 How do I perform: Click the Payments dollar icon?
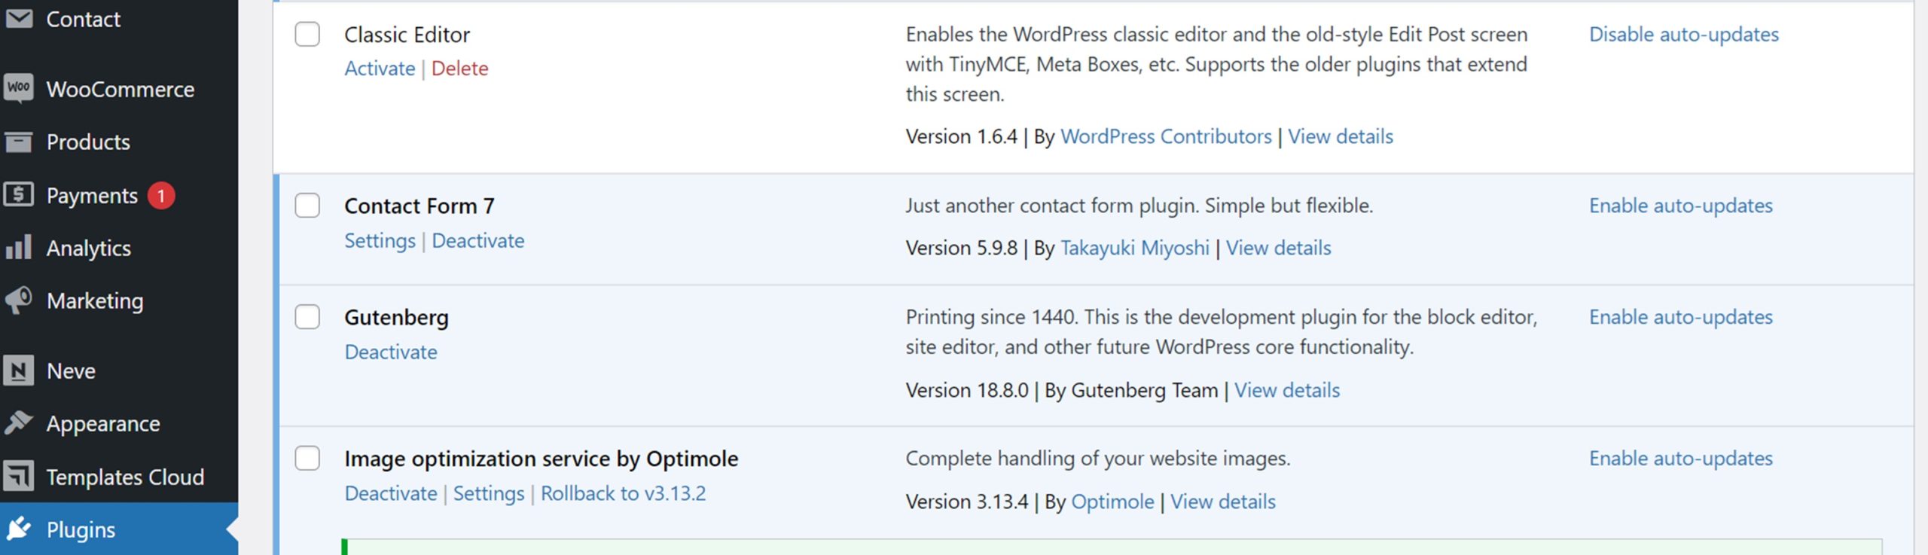coord(19,194)
